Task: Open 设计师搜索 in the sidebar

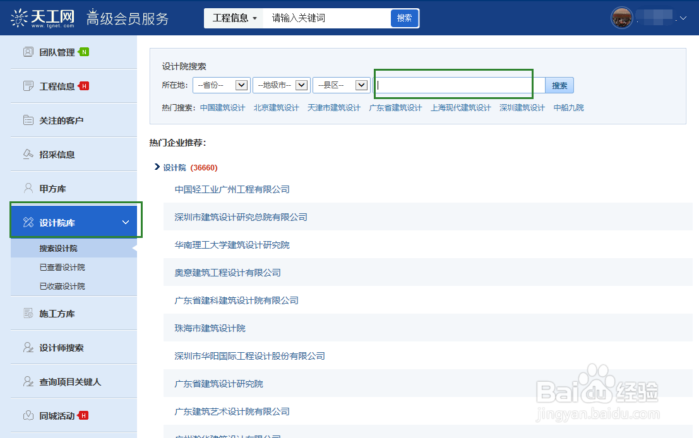Action: click(x=61, y=348)
